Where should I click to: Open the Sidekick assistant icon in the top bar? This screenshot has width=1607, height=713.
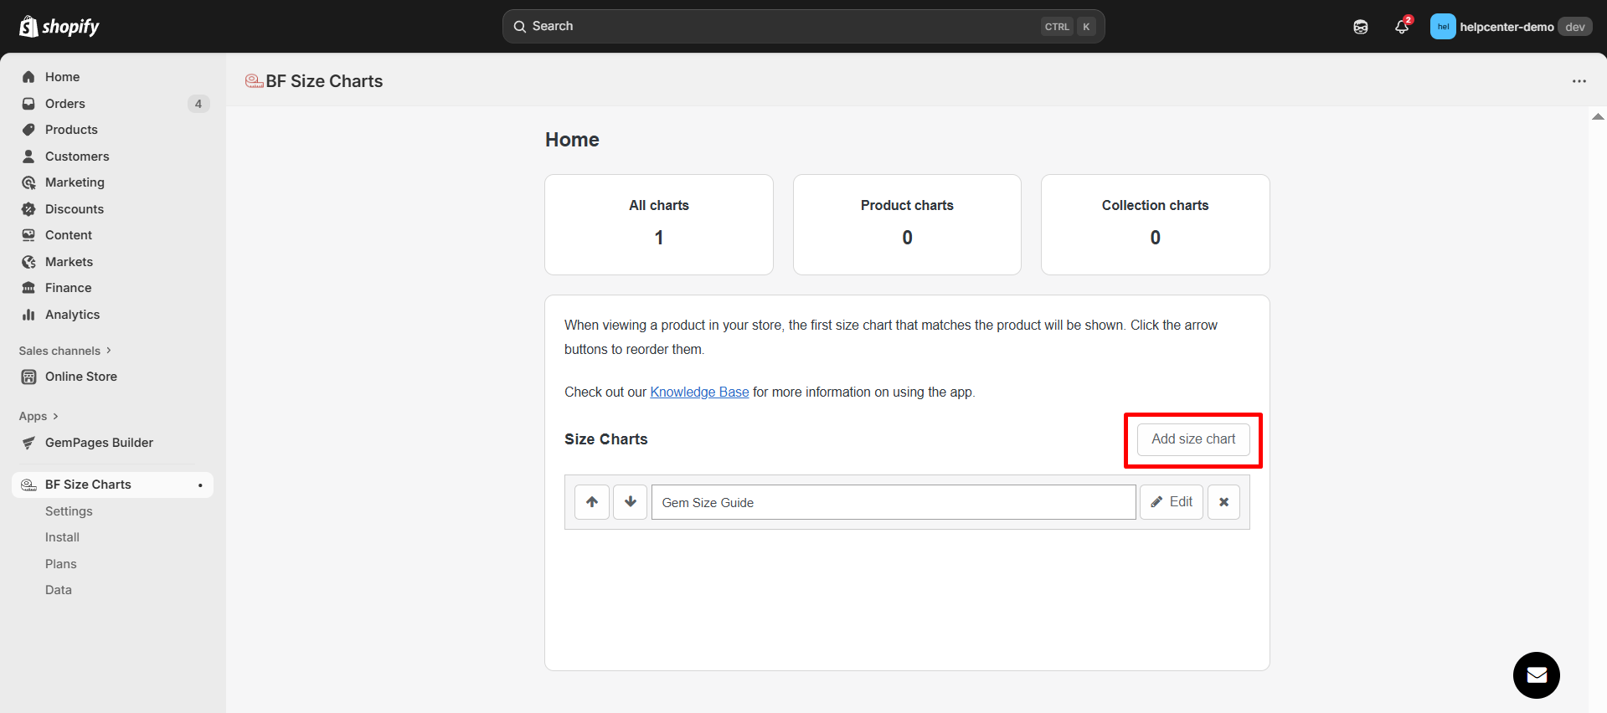[x=1361, y=27]
